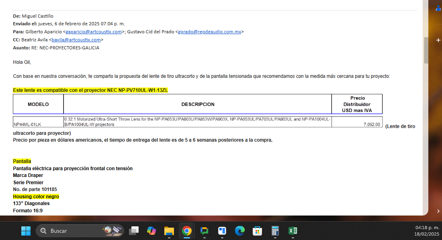The width and height of the screenshot is (442, 240).
Task: Open the Windows Start menu
Action: coord(26,231)
